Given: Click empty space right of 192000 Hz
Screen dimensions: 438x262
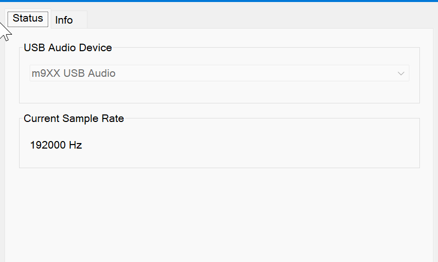Looking at the screenshot, I should (x=251, y=146).
